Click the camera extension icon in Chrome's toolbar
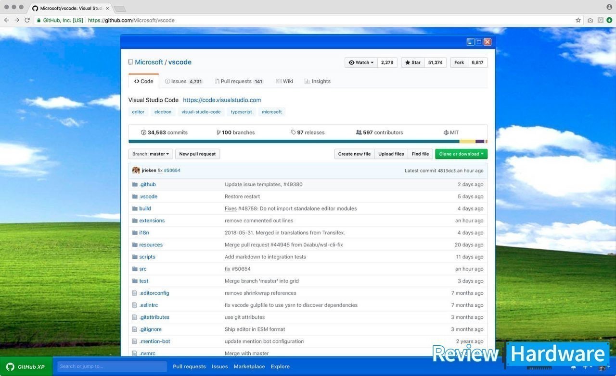 [590, 20]
